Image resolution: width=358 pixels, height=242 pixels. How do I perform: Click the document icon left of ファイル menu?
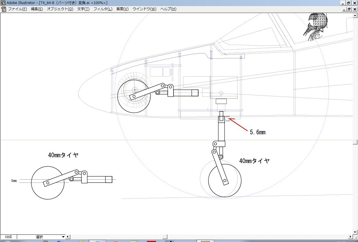[x=3, y=9]
